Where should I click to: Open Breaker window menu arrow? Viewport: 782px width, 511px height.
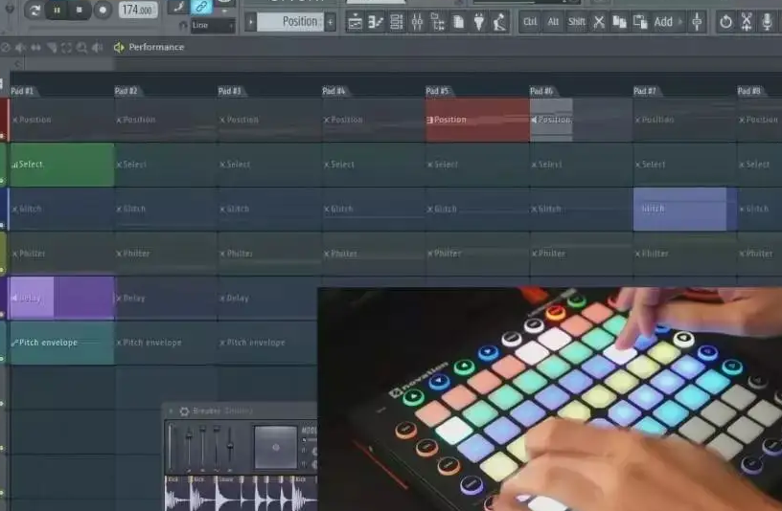click(171, 411)
